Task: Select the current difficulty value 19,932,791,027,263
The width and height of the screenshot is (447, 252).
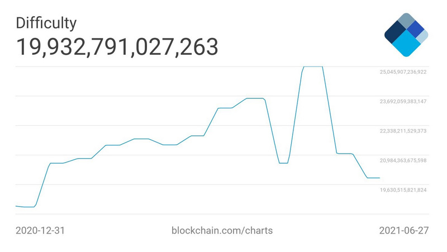Action: [116, 47]
